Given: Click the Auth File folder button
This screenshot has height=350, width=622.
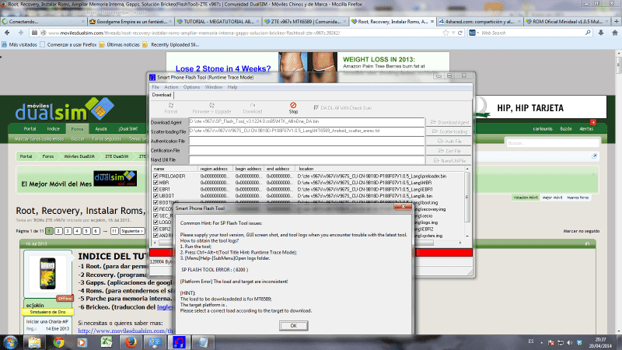Looking at the screenshot, I should 449,141.
